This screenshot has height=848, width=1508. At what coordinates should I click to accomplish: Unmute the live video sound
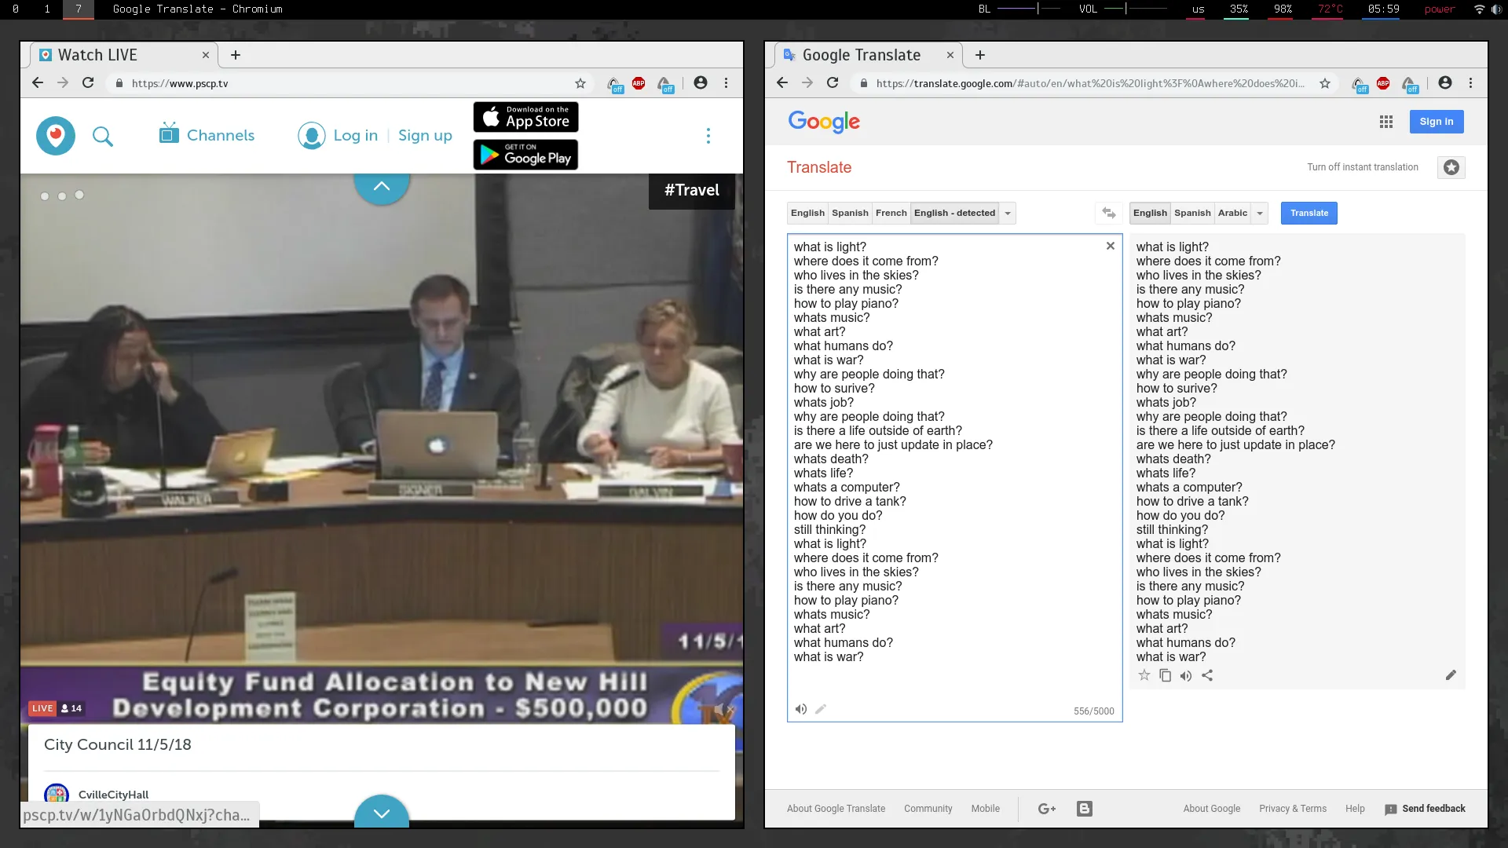coord(722,710)
